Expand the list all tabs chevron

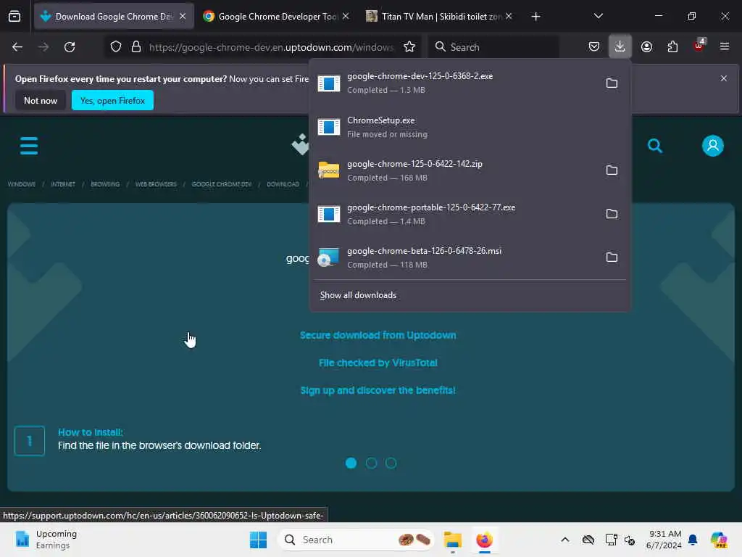click(598, 16)
